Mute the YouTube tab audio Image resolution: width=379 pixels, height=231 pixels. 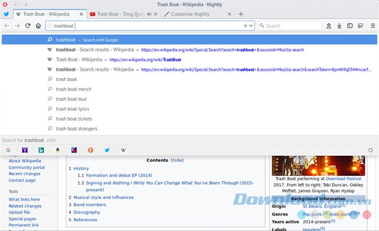(149, 14)
